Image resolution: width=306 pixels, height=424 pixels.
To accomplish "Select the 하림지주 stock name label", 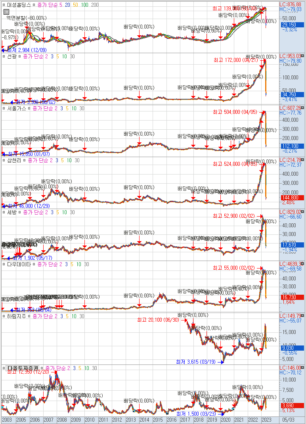I will [x=17, y=316].
